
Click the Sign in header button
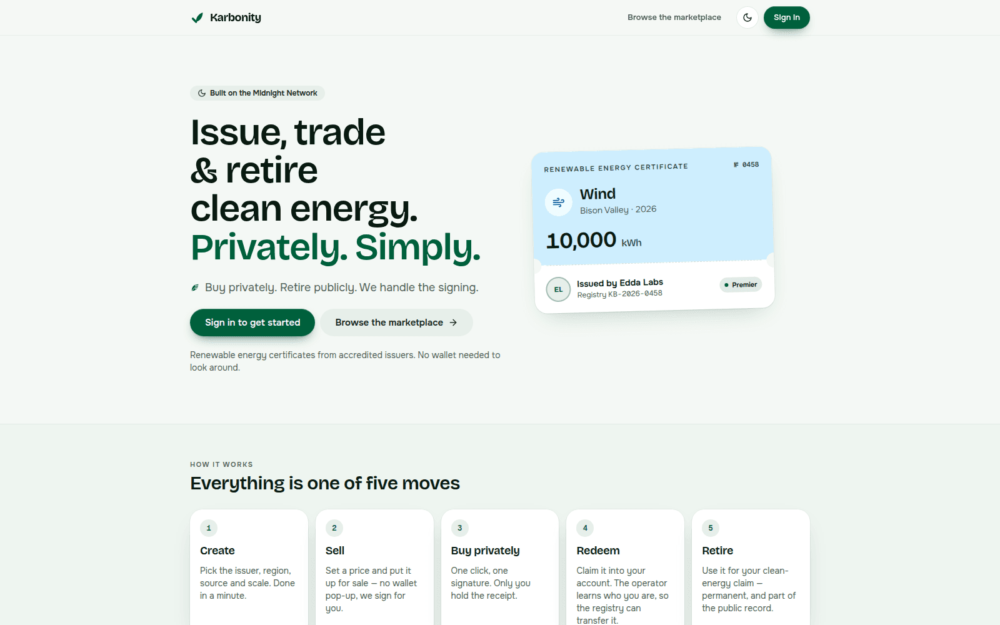coord(786,17)
